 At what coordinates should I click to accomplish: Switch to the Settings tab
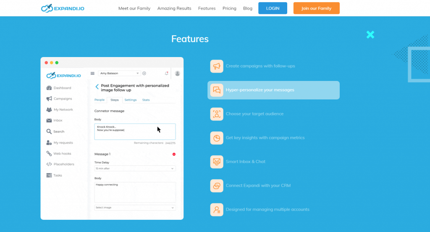(131, 100)
